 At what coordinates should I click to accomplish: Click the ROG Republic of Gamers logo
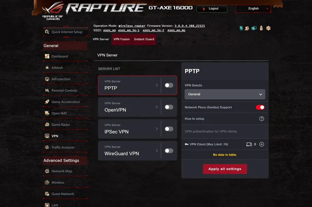coord(53,11)
